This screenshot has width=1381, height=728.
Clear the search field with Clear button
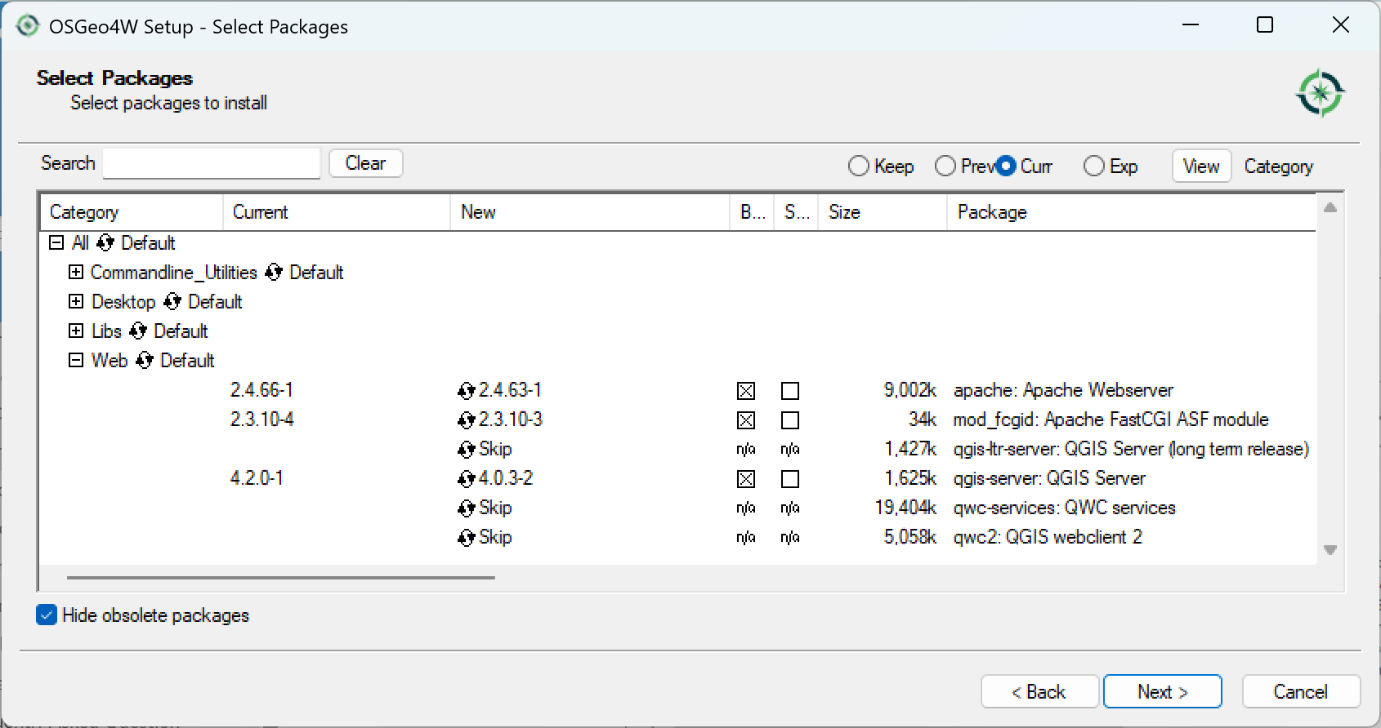(365, 163)
